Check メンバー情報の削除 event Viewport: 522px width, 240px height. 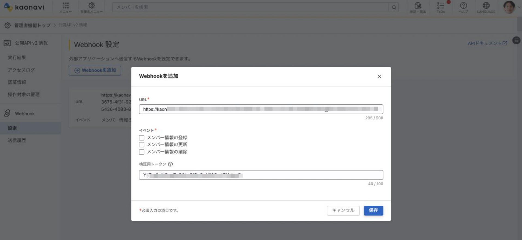pyautogui.click(x=142, y=152)
